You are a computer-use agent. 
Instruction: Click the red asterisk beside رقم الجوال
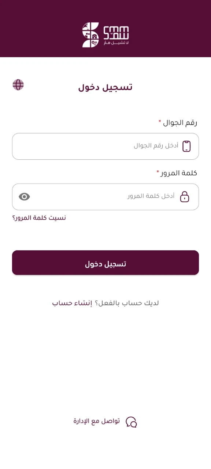coord(160,121)
